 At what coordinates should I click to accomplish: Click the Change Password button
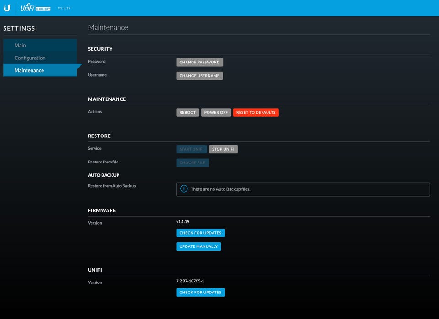tap(200, 62)
